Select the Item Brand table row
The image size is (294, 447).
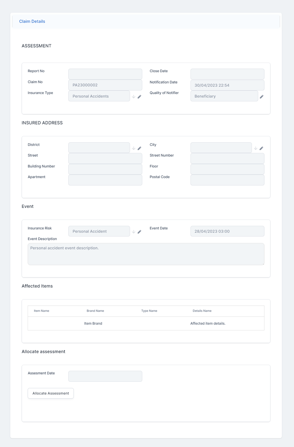146,323
